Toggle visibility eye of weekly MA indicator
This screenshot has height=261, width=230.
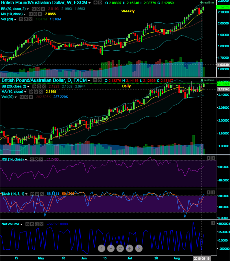[31, 14]
